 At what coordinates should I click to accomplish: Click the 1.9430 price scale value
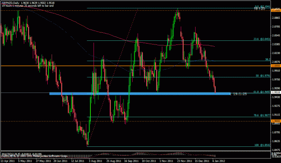tap(276, 97)
